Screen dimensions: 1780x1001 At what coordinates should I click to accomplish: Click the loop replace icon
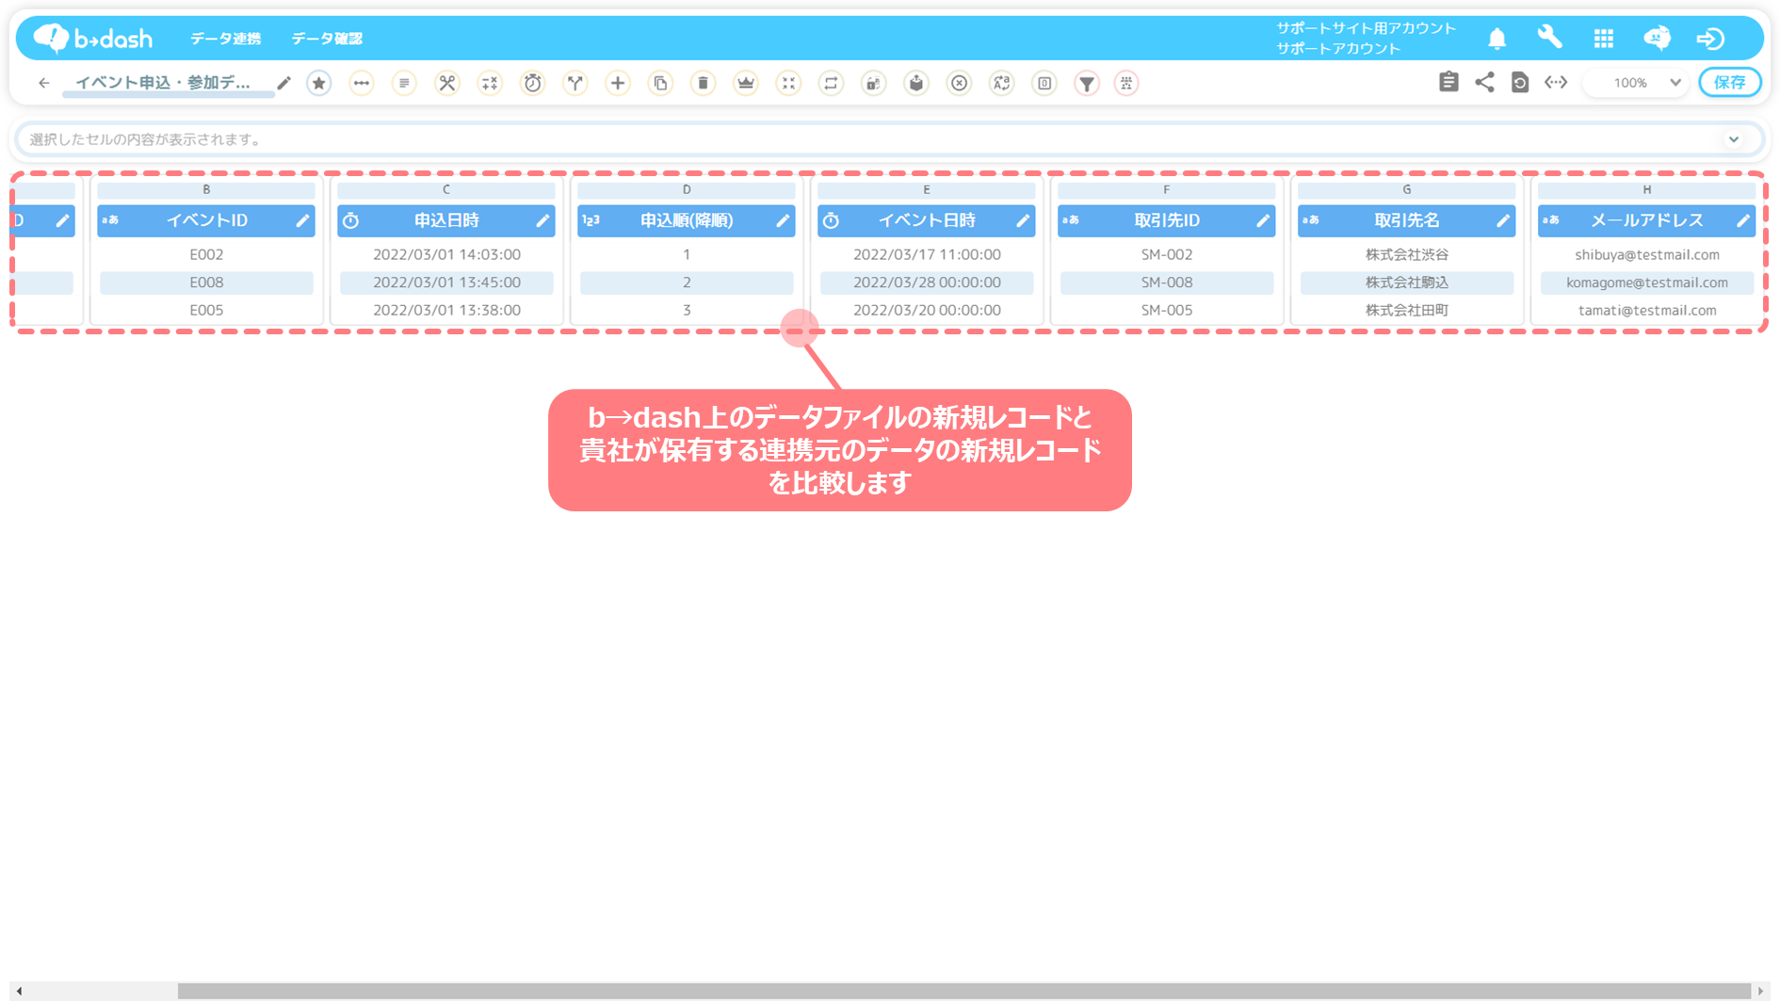pyautogui.click(x=831, y=83)
